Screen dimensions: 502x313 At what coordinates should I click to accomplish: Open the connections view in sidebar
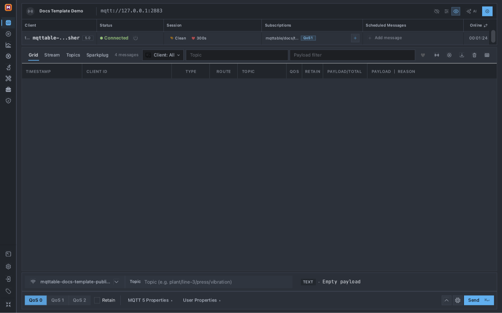(x=8, y=23)
